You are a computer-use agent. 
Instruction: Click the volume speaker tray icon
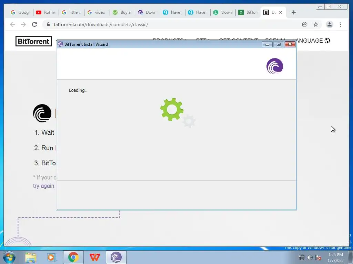tap(310, 257)
